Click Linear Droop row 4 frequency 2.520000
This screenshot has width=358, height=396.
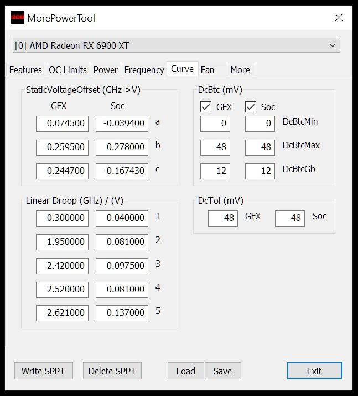[62, 290]
